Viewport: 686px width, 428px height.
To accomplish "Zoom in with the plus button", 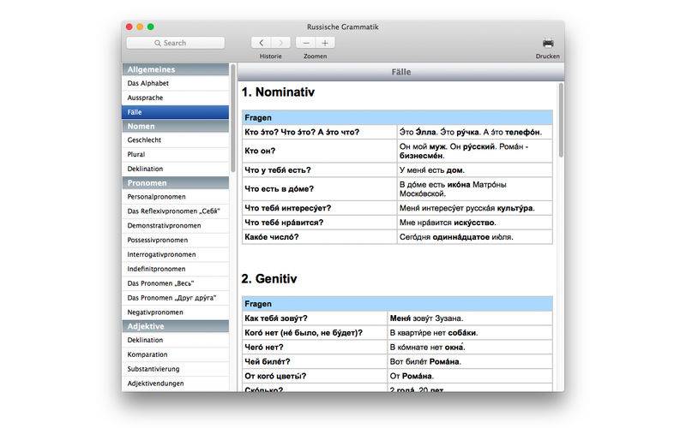I will point(325,43).
